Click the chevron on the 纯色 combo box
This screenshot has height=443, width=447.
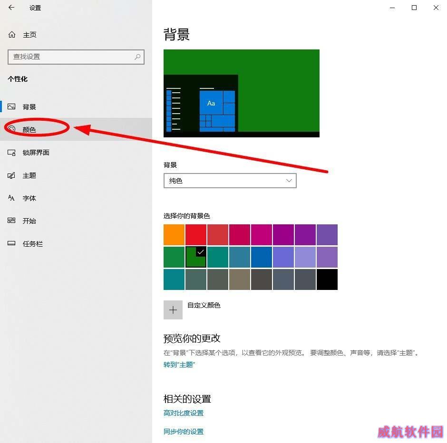(x=289, y=181)
